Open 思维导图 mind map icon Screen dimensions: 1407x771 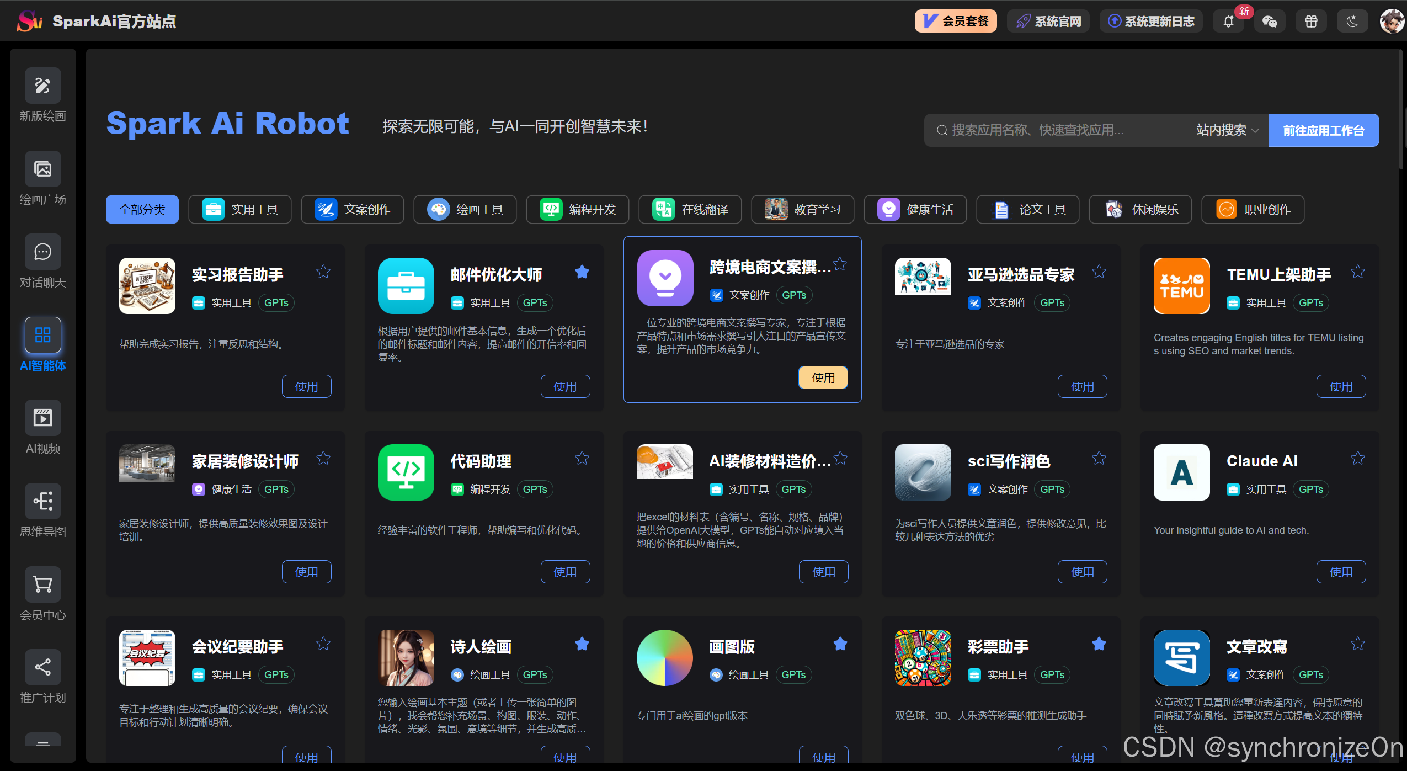[x=42, y=501]
